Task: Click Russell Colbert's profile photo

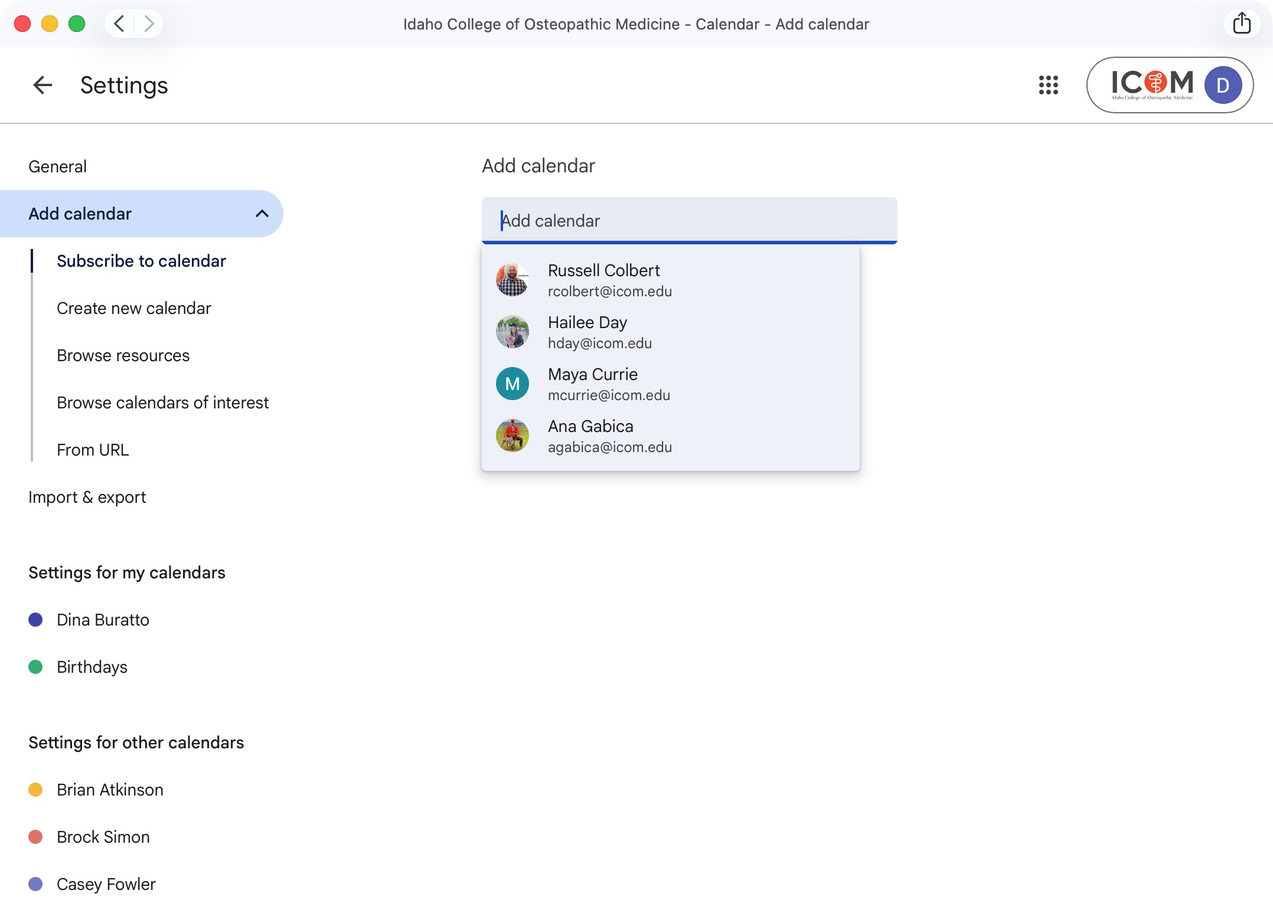Action: 513,280
